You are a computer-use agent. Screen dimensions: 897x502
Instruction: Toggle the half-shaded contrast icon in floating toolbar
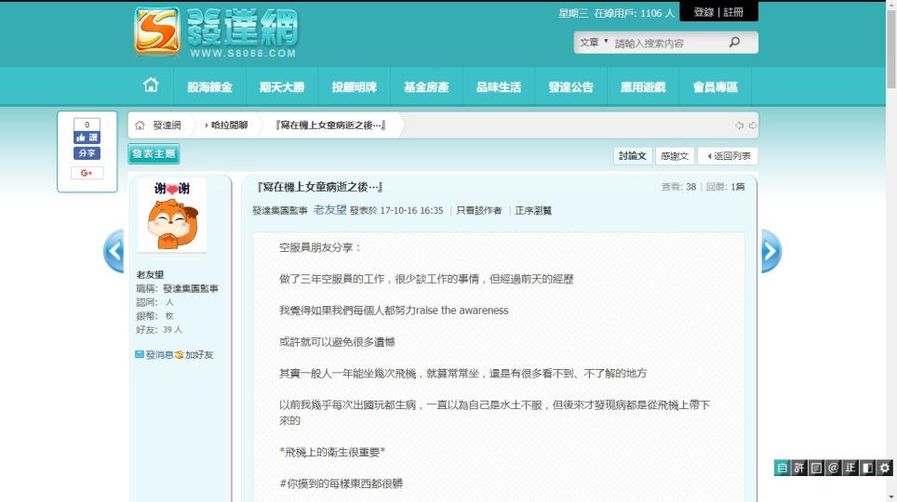[x=867, y=469]
